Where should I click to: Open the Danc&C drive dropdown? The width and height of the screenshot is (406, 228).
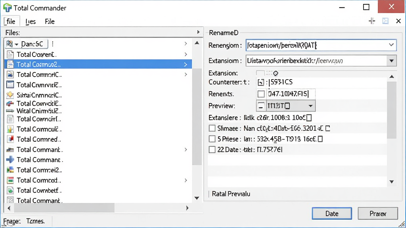(16, 44)
